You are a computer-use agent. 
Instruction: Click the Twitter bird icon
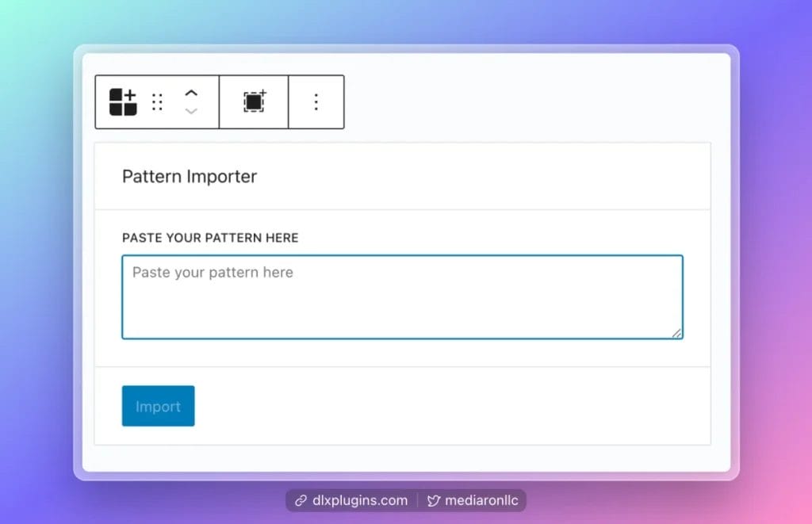[434, 501]
